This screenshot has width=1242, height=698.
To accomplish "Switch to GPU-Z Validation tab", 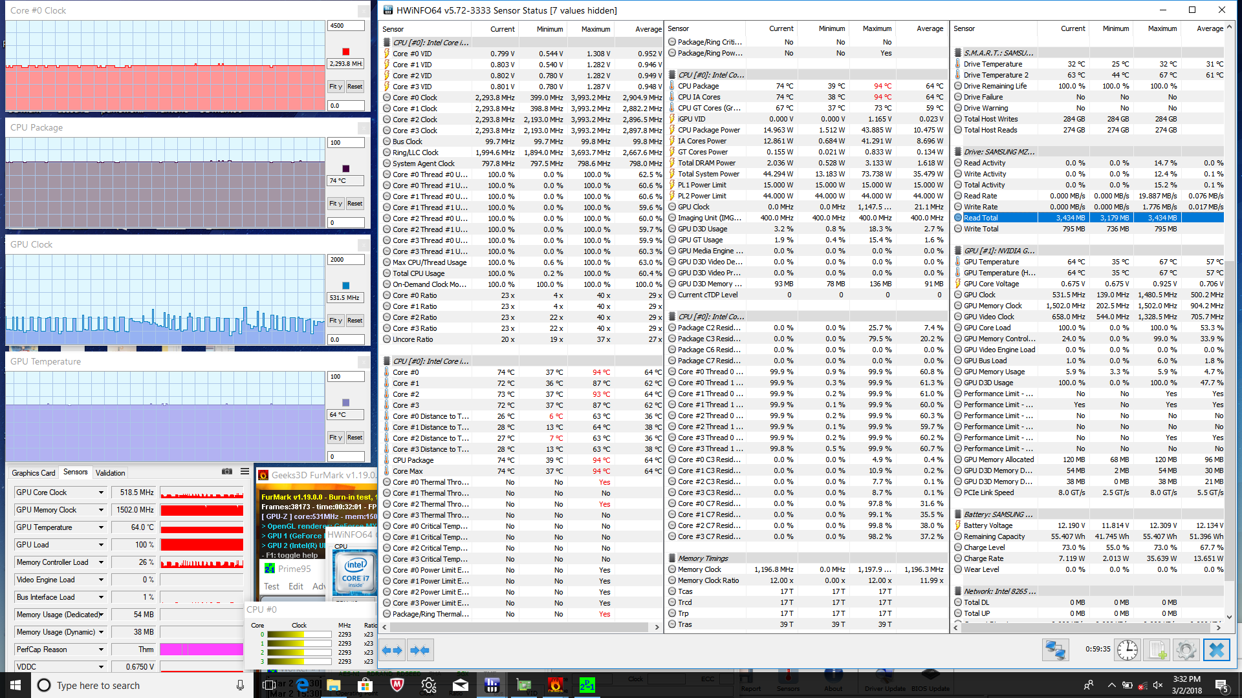I will coord(111,472).
